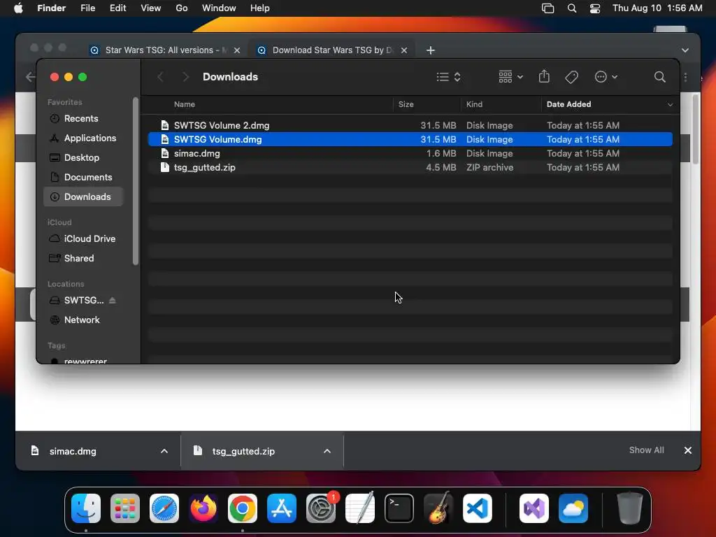Image resolution: width=716 pixels, height=537 pixels.
Task: Toggle sort direction on Date Added column
Action: [x=670, y=105]
